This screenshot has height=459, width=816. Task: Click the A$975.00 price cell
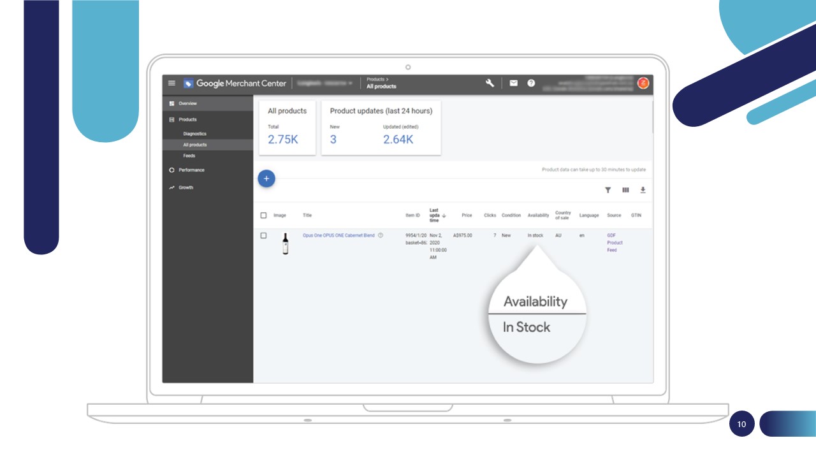tap(463, 235)
